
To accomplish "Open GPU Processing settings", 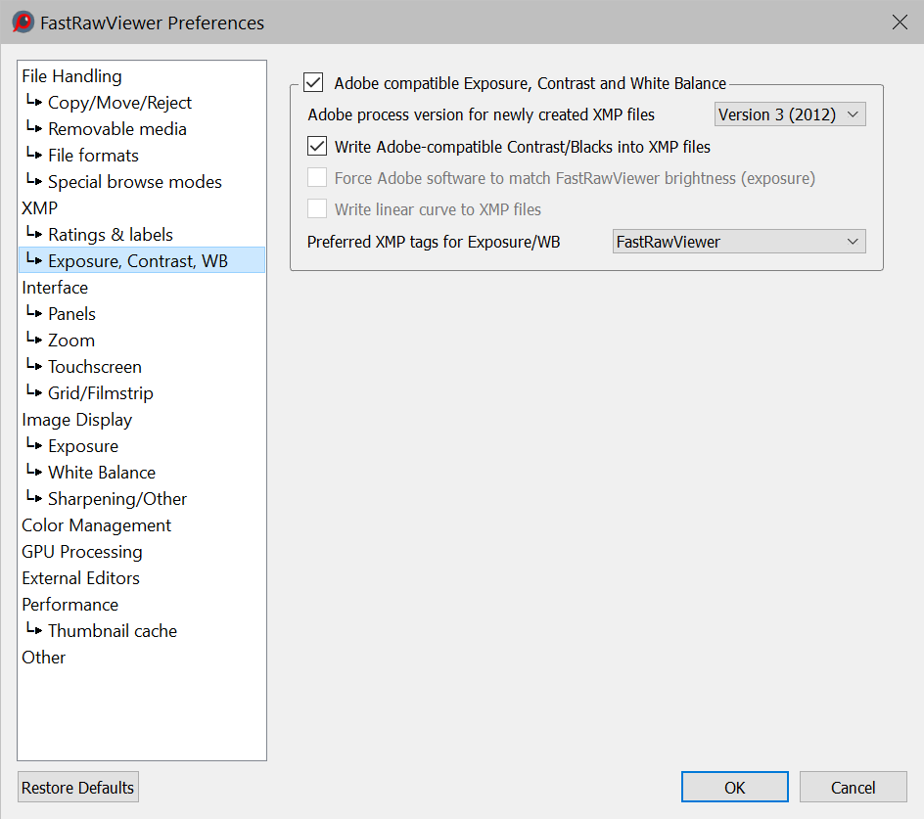I will pyautogui.click(x=82, y=552).
